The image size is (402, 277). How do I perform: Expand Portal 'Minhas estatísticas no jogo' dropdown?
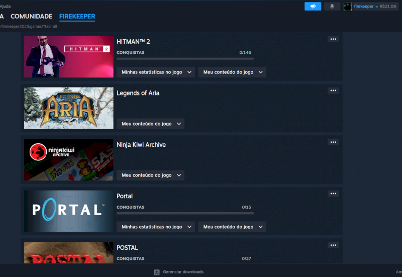click(x=156, y=227)
